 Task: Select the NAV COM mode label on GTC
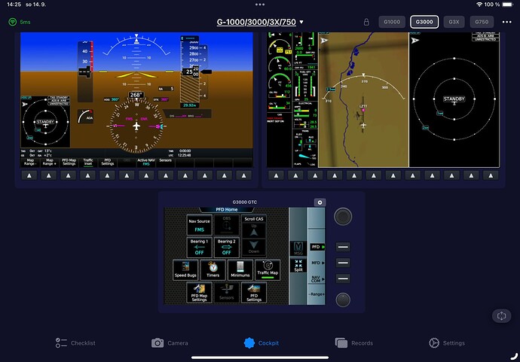[317, 279]
